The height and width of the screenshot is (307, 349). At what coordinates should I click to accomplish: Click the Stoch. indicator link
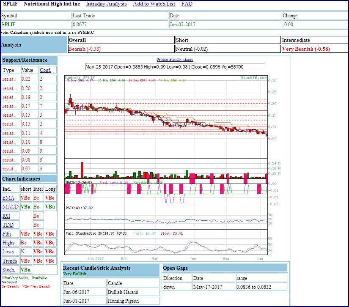9,270
